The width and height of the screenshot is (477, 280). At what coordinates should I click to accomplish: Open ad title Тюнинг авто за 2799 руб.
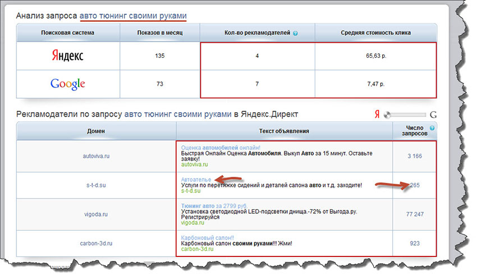[214, 206]
